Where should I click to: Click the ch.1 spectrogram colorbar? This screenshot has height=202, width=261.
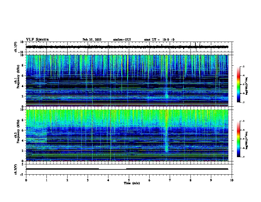click(x=238, y=84)
